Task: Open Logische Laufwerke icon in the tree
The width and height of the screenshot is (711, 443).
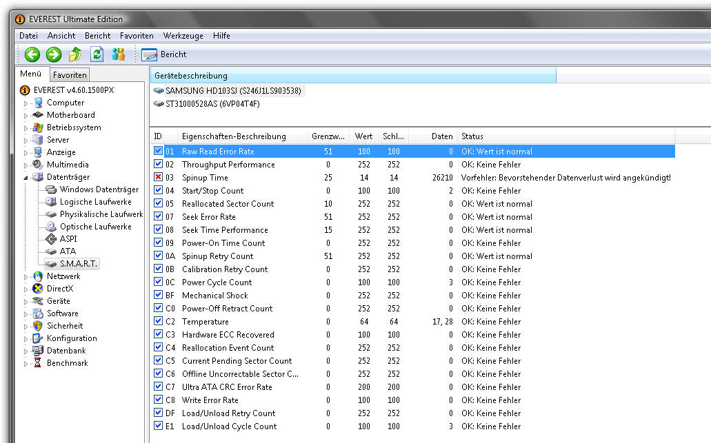Action: (x=51, y=202)
